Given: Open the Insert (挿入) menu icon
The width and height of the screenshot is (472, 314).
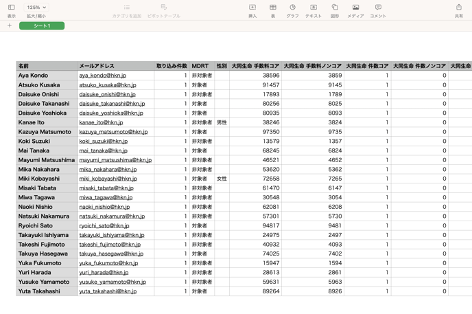Looking at the screenshot, I should click(x=252, y=8).
